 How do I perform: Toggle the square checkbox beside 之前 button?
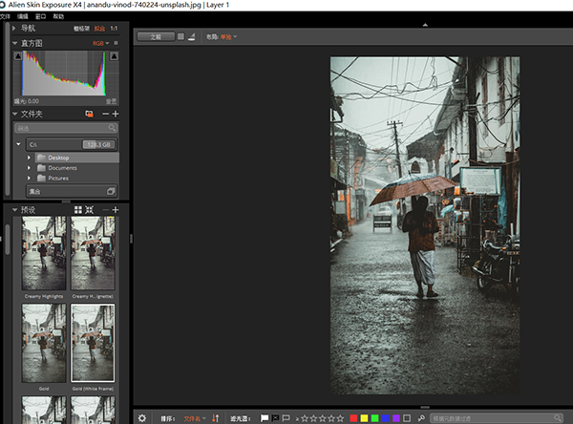pyautogui.click(x=182, y=36)
